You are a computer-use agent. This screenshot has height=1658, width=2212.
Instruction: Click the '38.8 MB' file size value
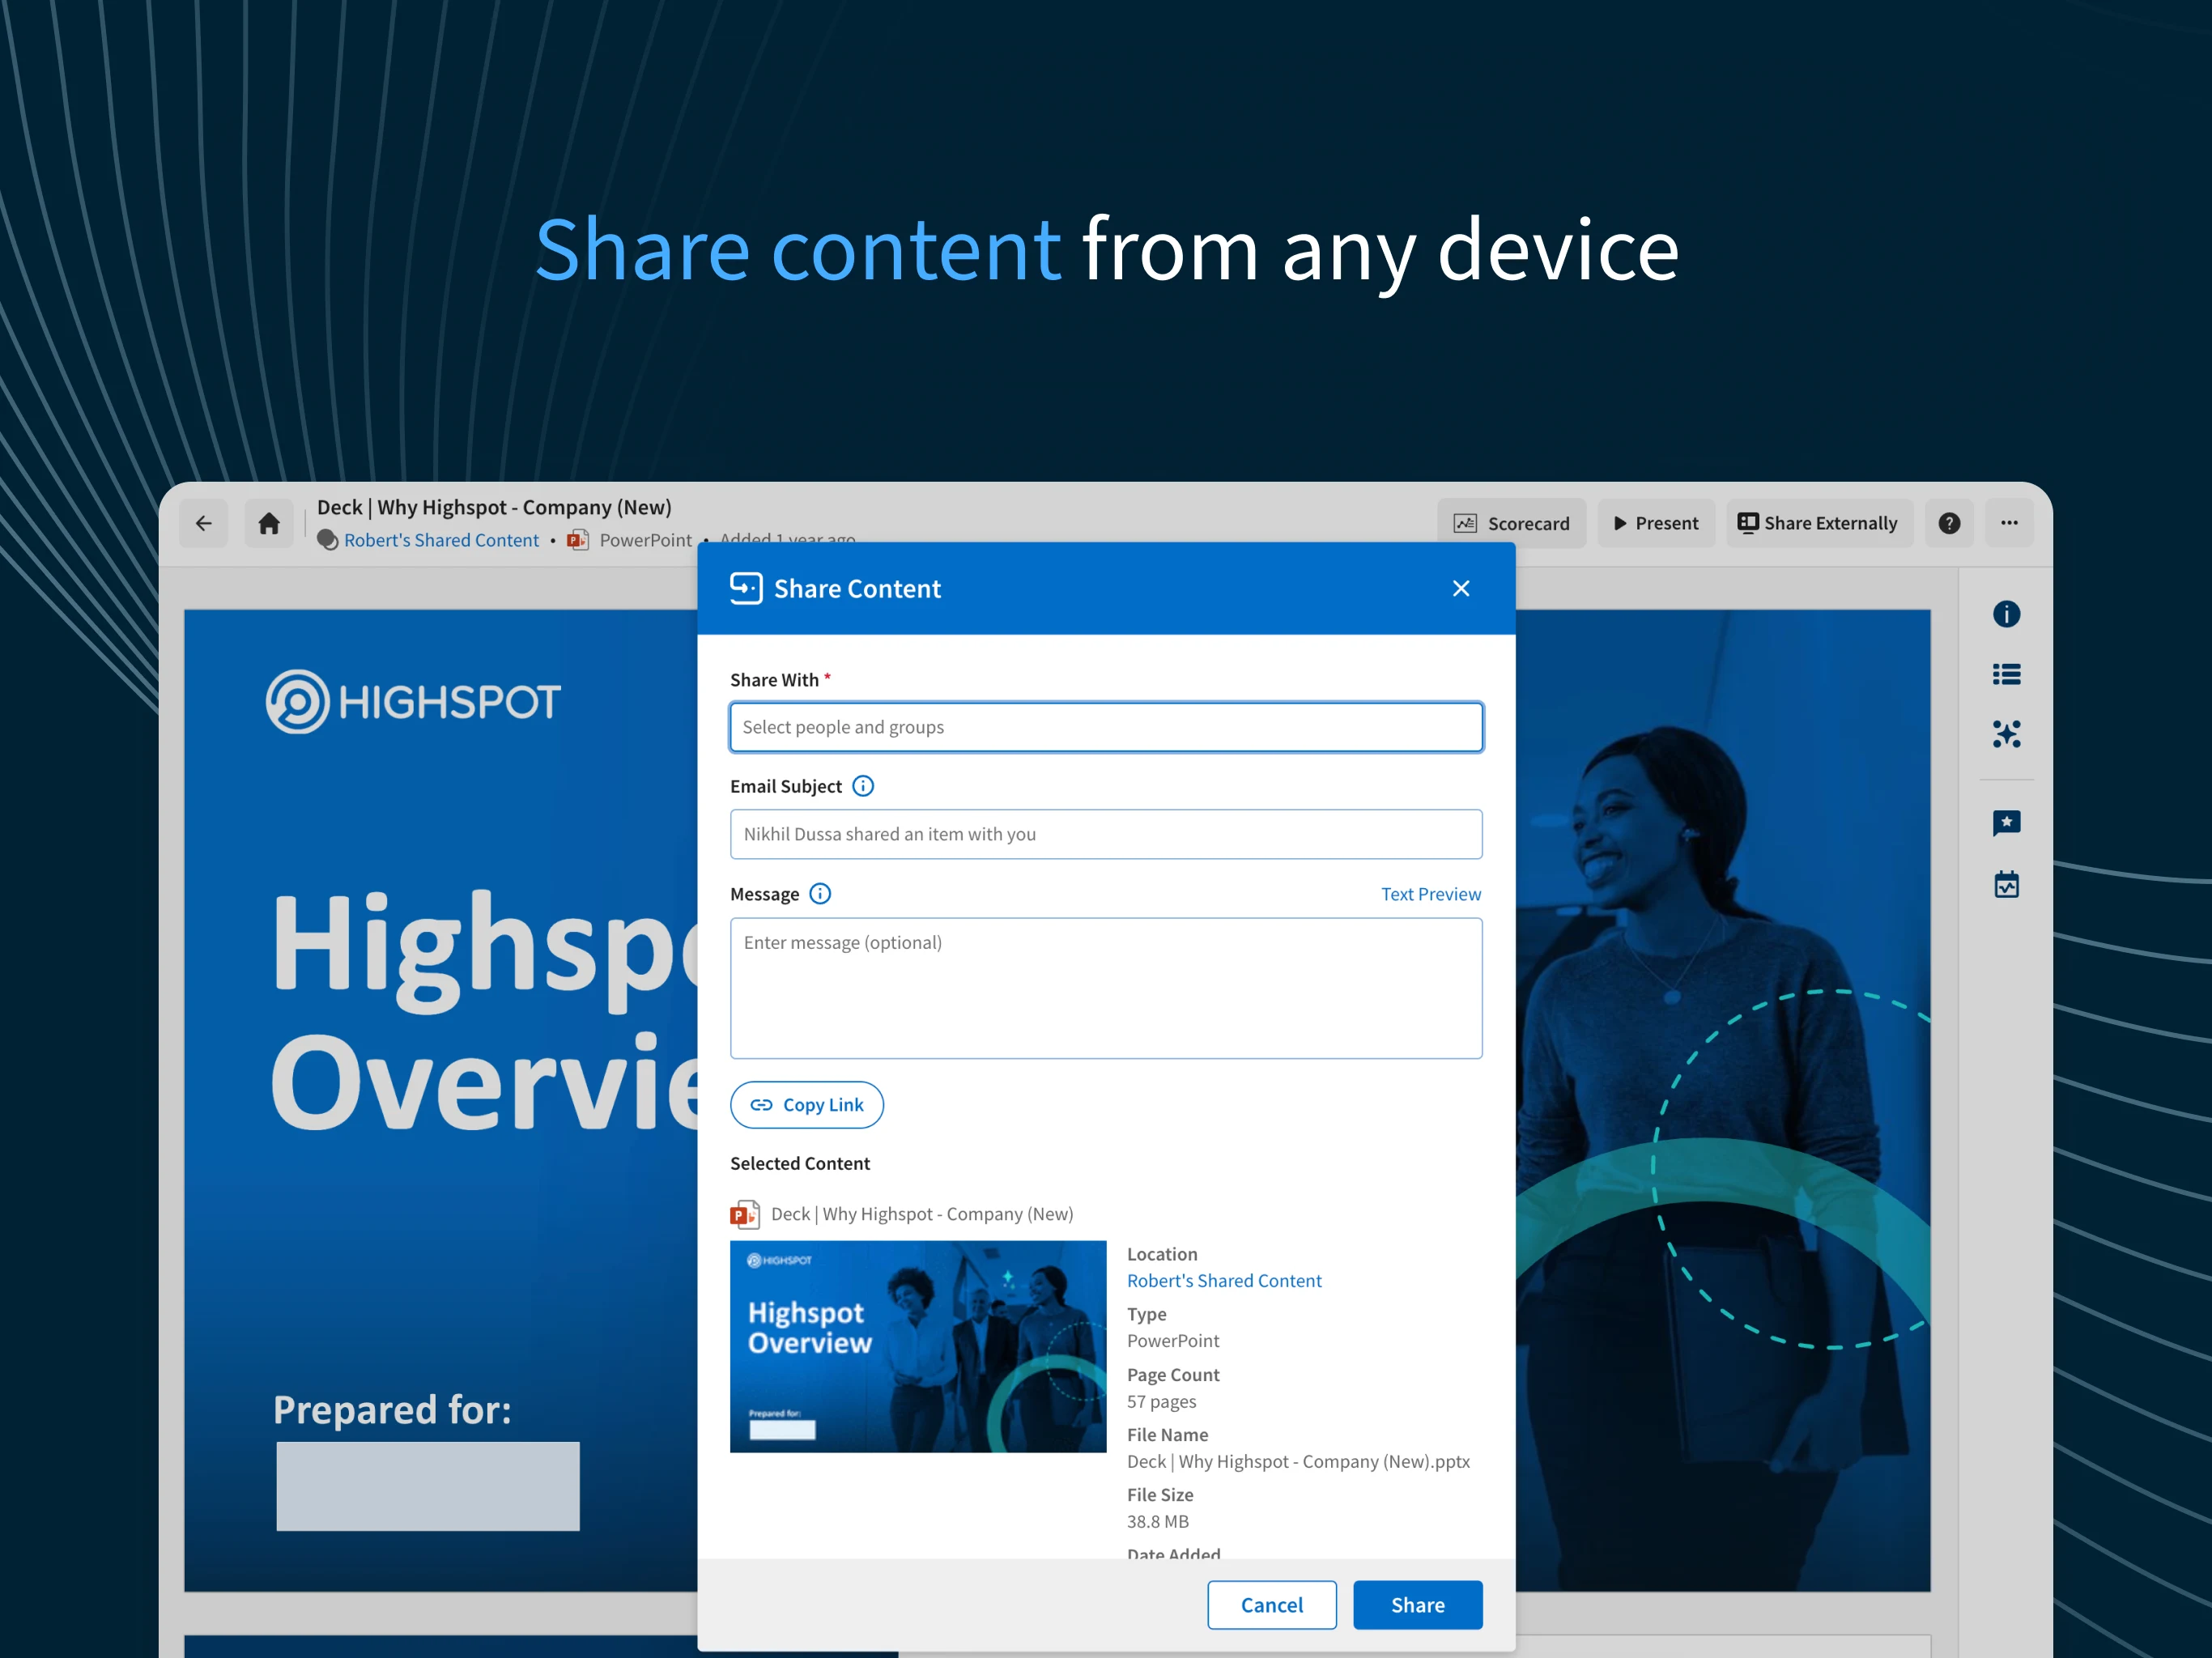(1158, 1522)
